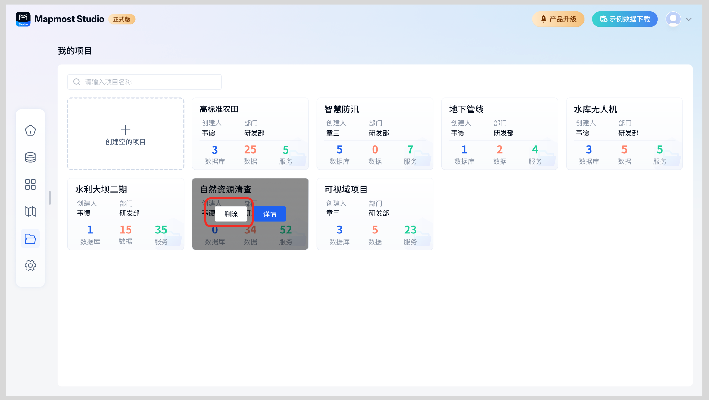Open the database icon in sidebar
709x400 pixels.
[30, 157]
